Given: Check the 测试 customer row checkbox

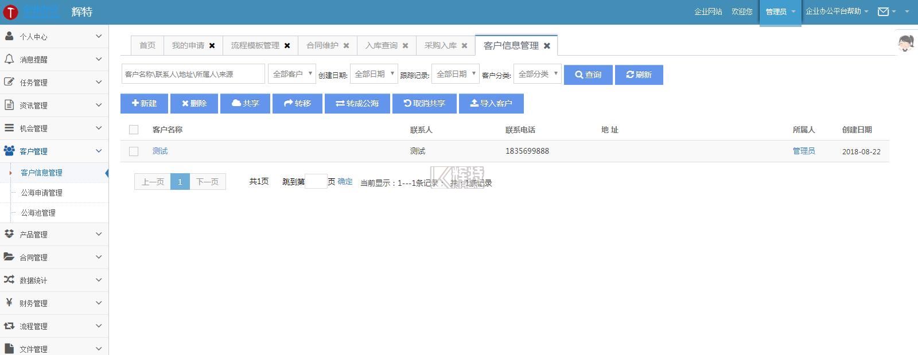Looking at the screenshot, I should tap(134, 151).
